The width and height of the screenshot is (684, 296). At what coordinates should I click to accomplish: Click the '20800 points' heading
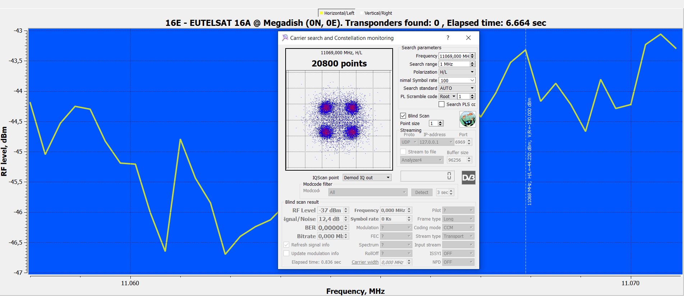coord(339,64)
